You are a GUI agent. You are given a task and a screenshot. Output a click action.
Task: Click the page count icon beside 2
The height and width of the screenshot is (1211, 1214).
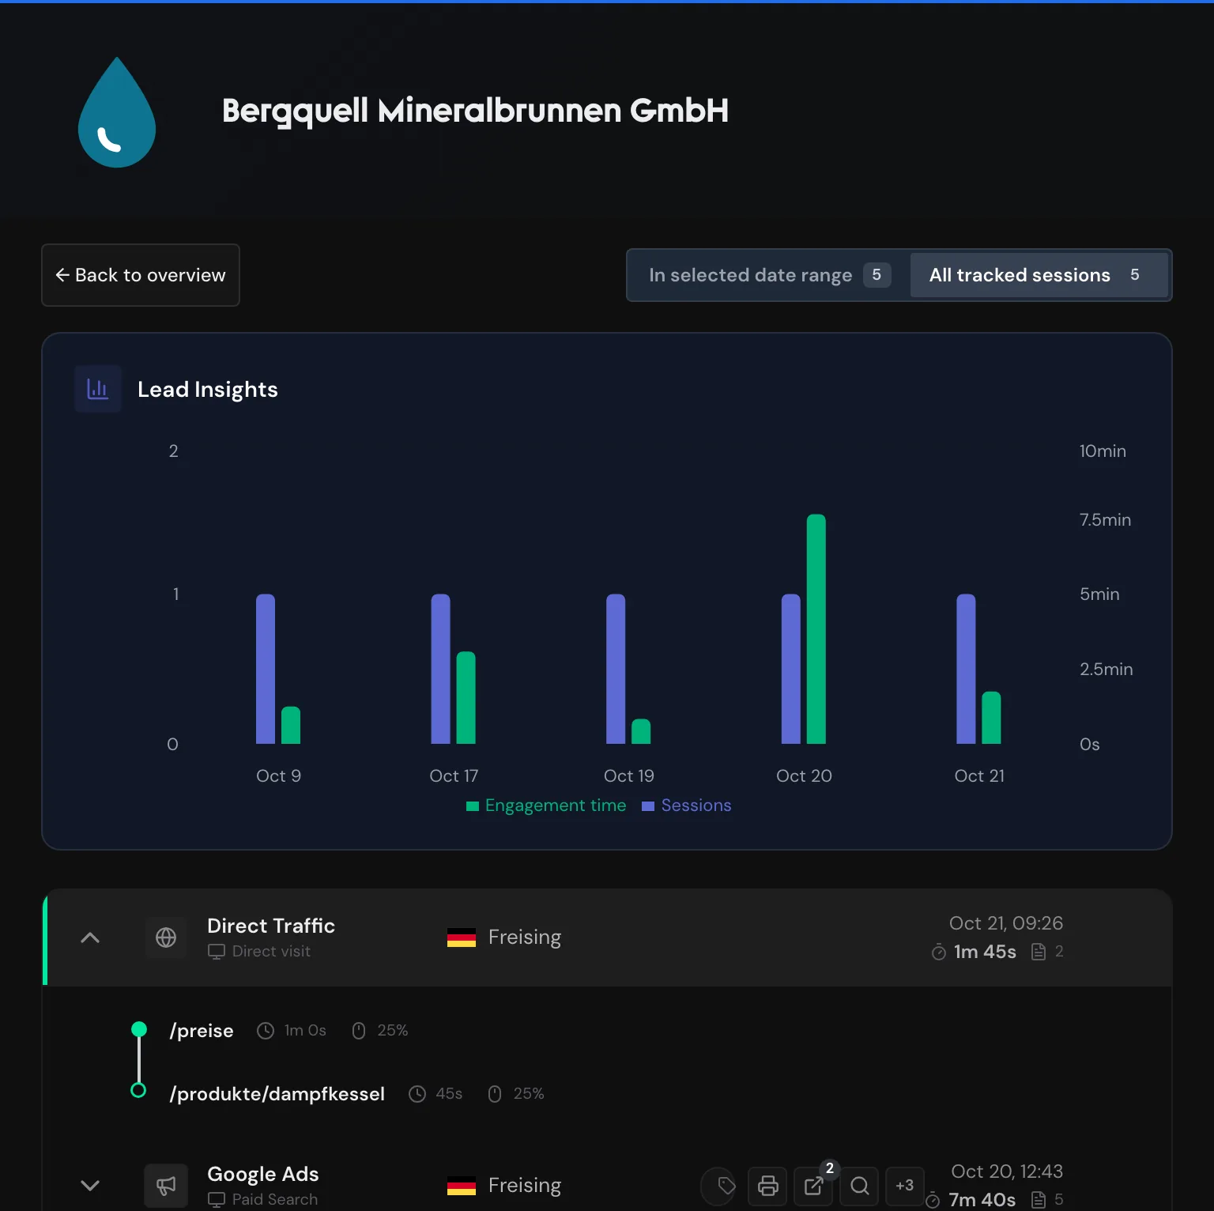tap(1039, 952)
